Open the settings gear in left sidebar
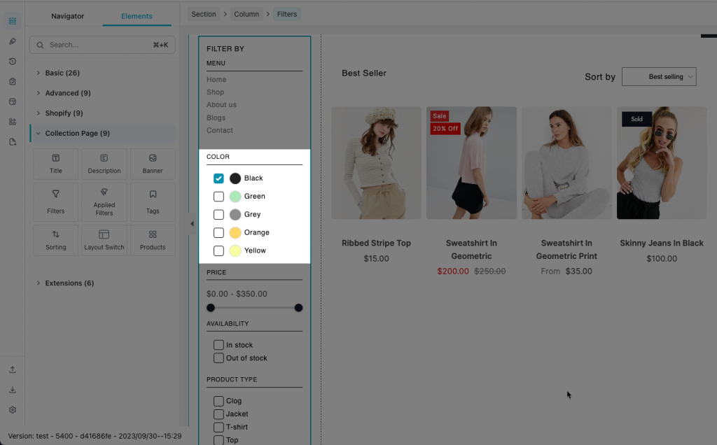717x445 pixels. 13,410
